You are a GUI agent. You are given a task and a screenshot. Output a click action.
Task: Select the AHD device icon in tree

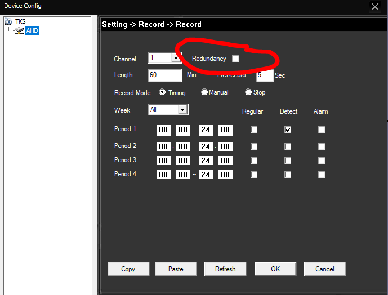pos(20,30)
